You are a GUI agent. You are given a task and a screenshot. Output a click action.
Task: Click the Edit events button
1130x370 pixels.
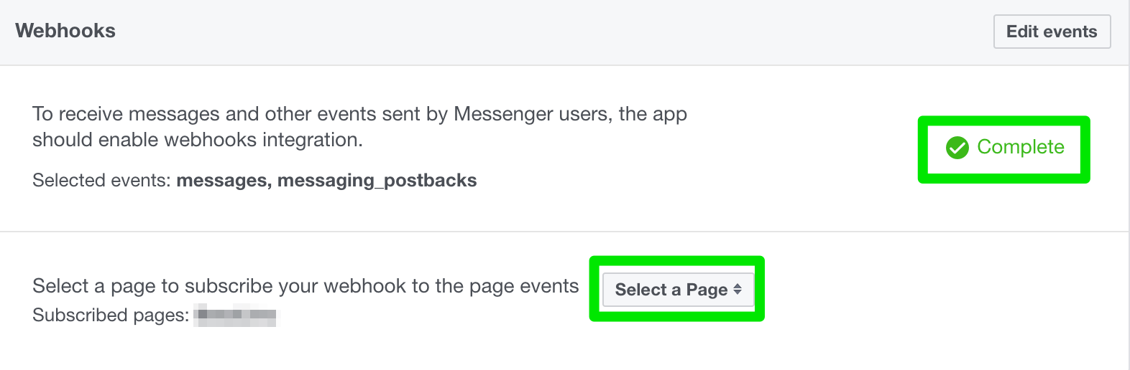point(1052,32)
